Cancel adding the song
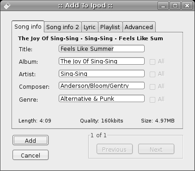This screenshot has width=195, height=171. (x=30, y=155)
